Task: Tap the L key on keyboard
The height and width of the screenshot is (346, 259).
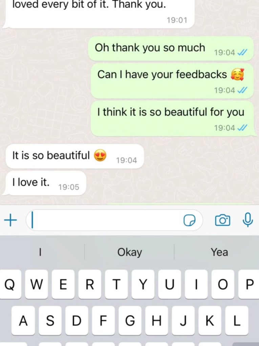Action: pyautogui.click(x=237, y=320)
